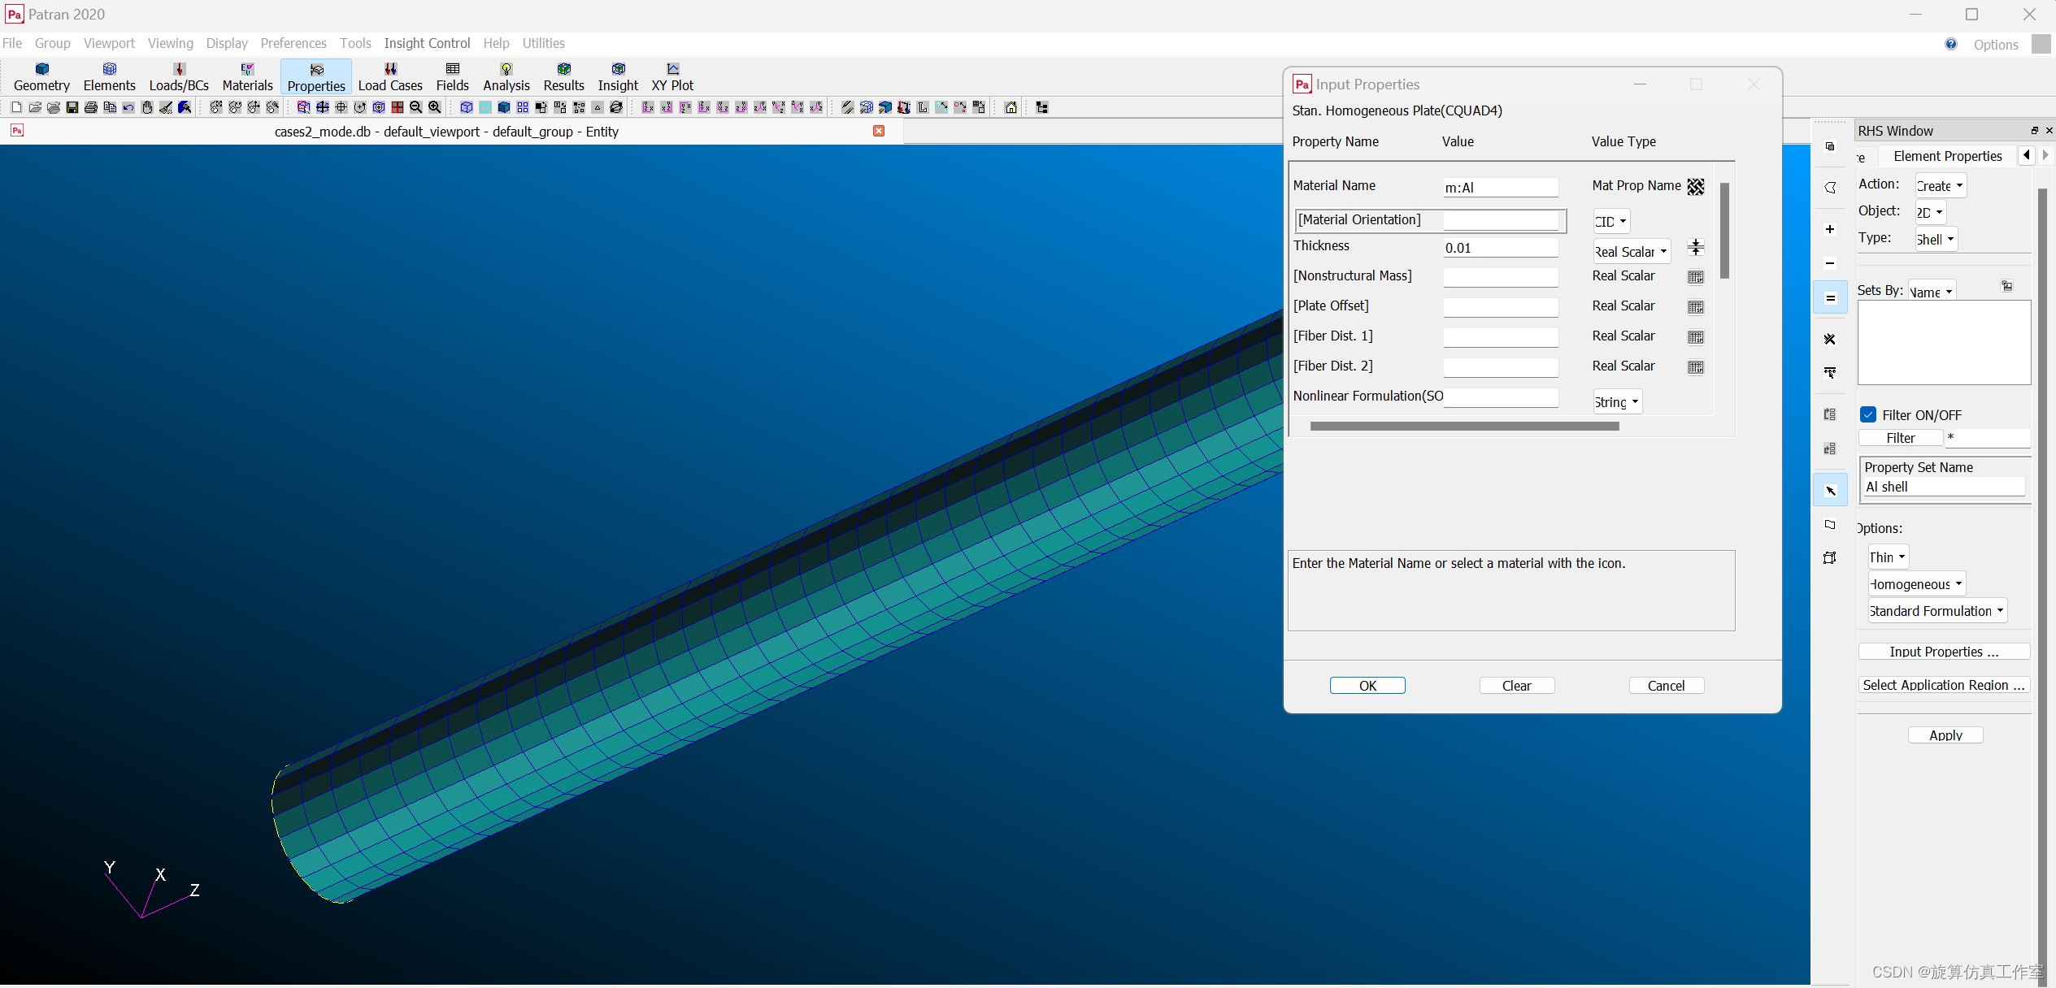
Task: Toggle the Filter ON/OFF checkbox
Action: (x=1868, y=414)
